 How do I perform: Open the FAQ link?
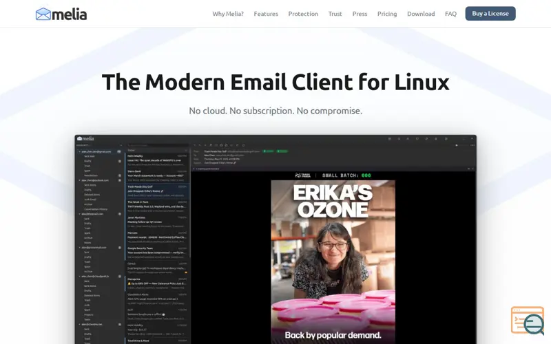[x=450, y=14]
